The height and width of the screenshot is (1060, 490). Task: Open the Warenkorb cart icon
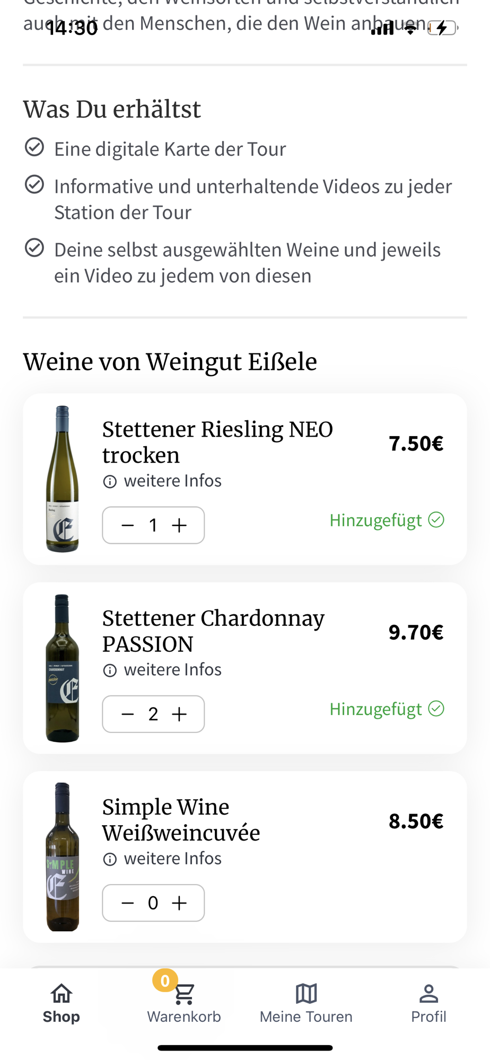tap(184, 994)
